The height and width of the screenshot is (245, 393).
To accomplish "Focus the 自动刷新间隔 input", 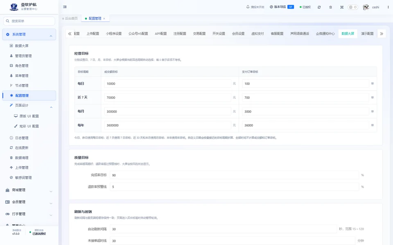I will (223, 229).
